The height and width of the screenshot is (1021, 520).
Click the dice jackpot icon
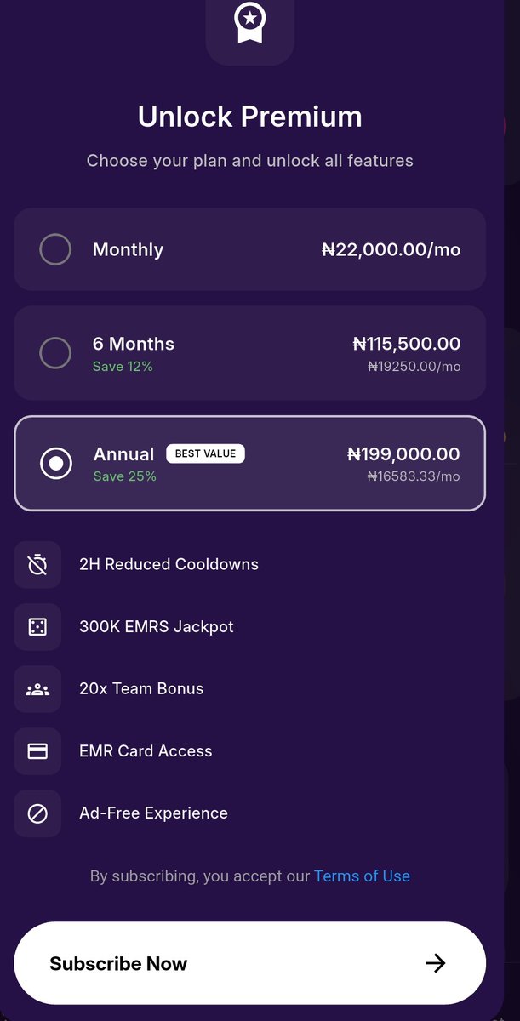pos(37,627)
